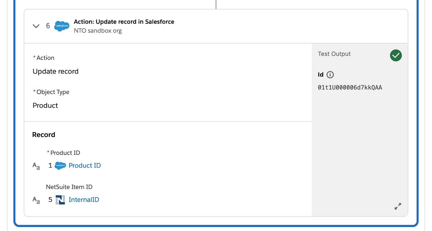Open the Product ID data pill
The image size is (432, 231).
[x=85, y=165]
